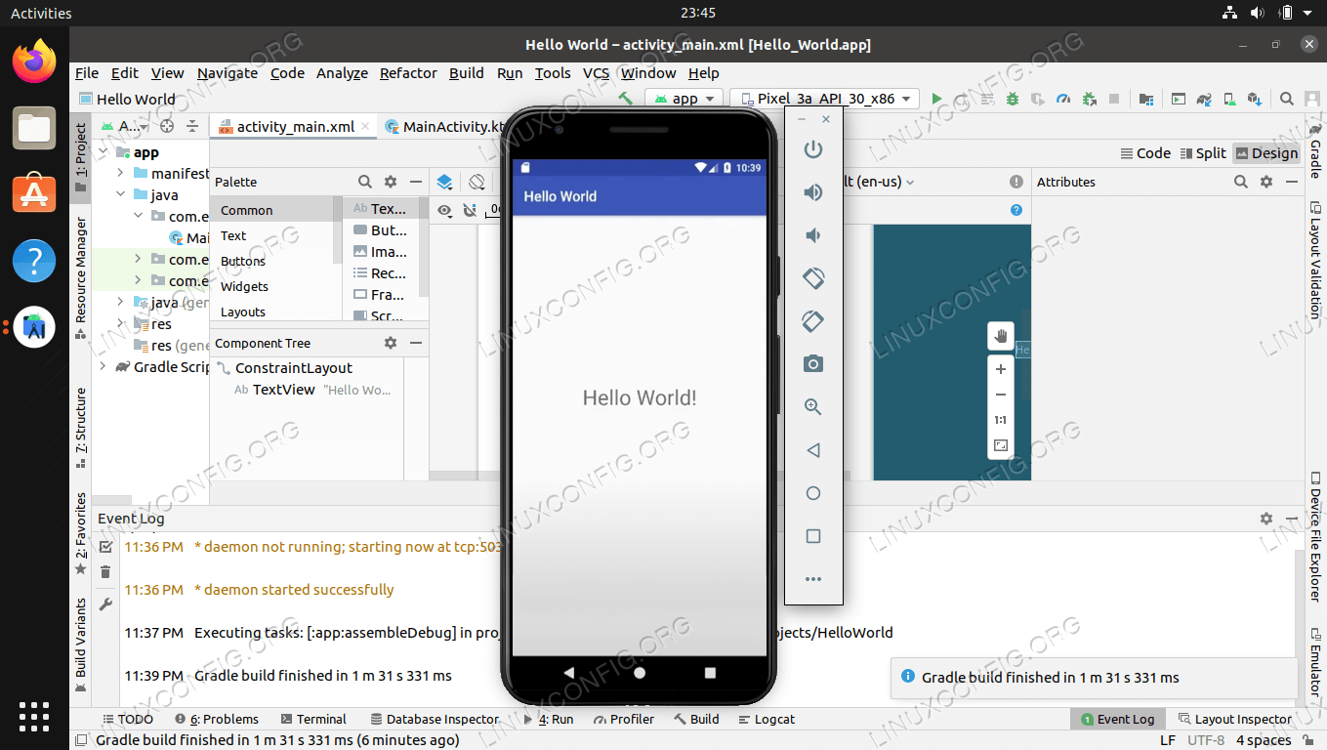This screenshot has height=750, width=1327.
Task: Open the design surface layers dropdown icon
Action: pyautogui.click(x=444, y=182)
